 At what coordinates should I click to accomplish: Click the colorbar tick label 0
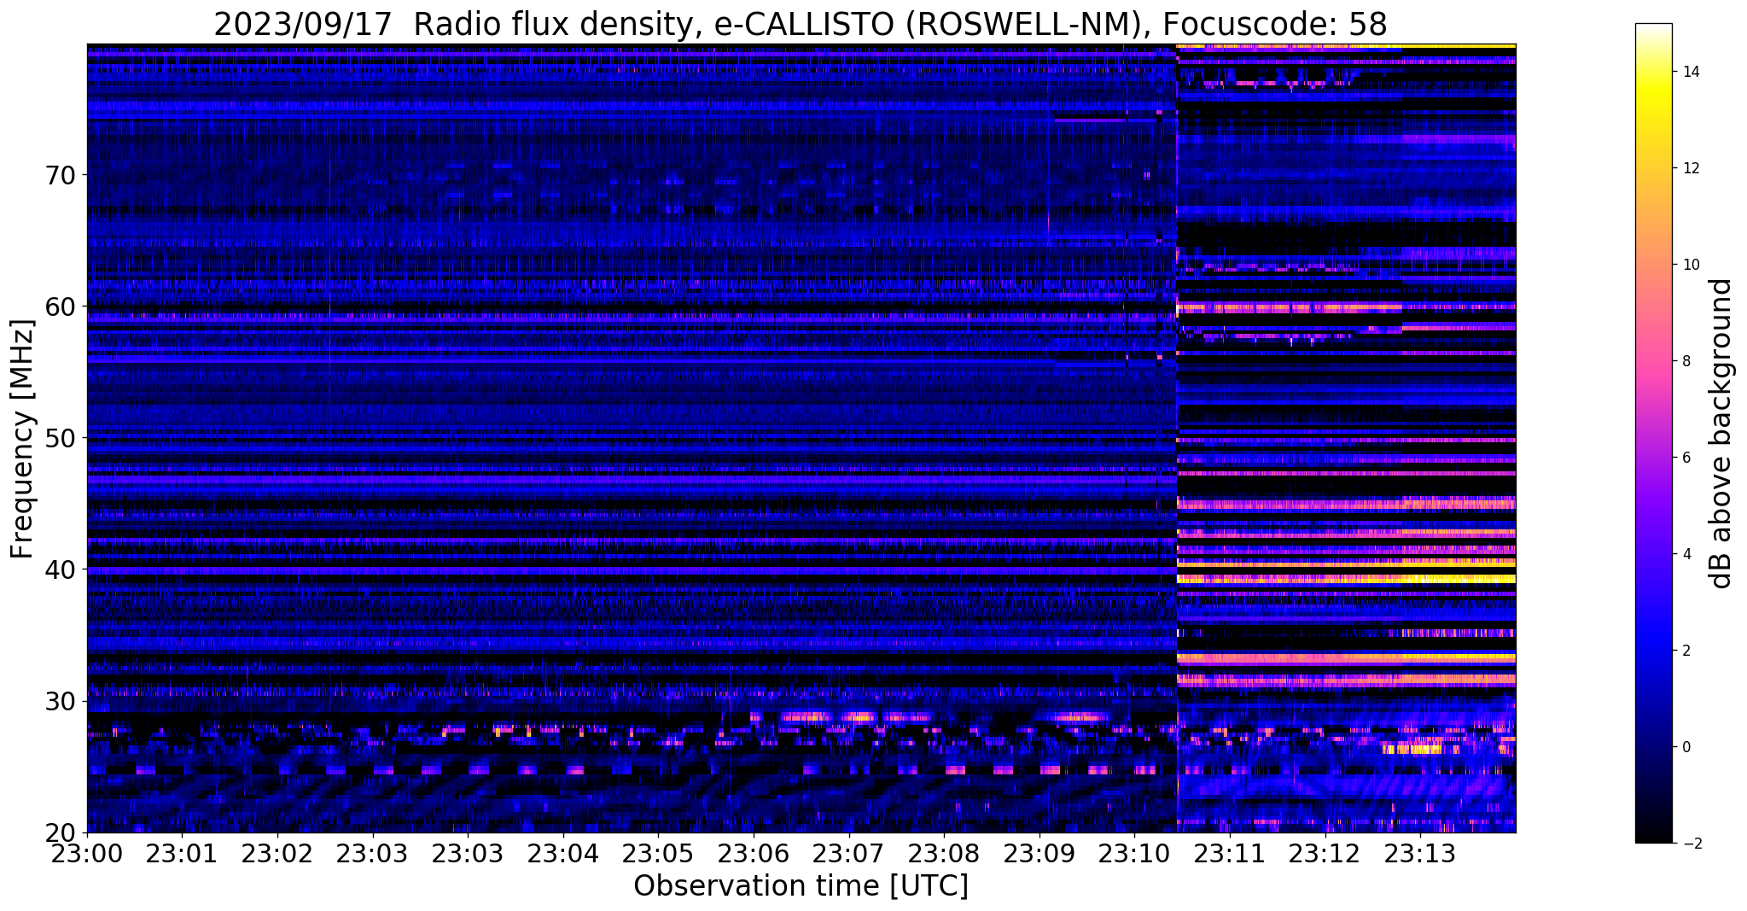pos(1686,747)
